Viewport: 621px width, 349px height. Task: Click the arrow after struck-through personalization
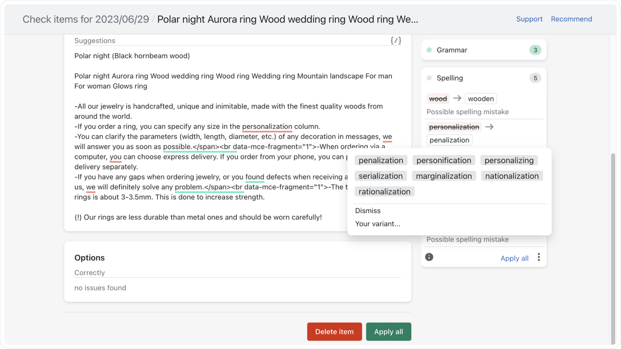click(489, 127)
